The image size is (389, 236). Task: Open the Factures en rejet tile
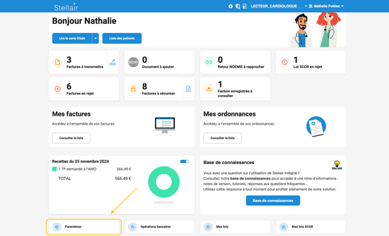click(84, 89)
